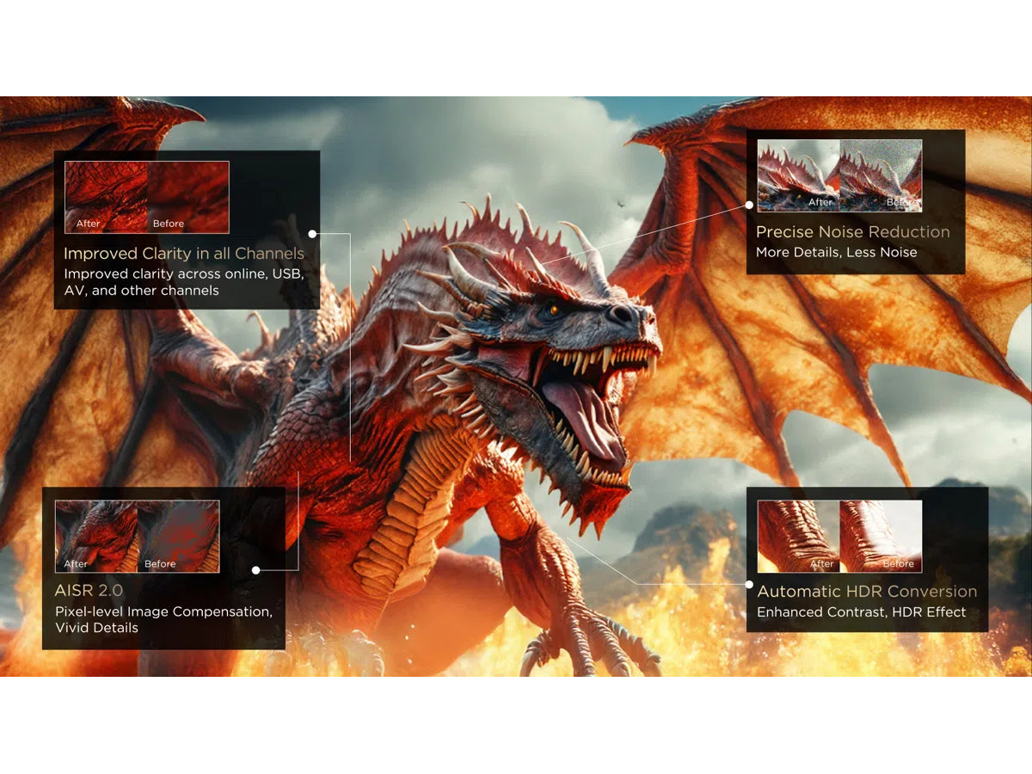Click the callout dot linking the Improved Clarity panel
The image size is (1032, 774).
[311, 232]
